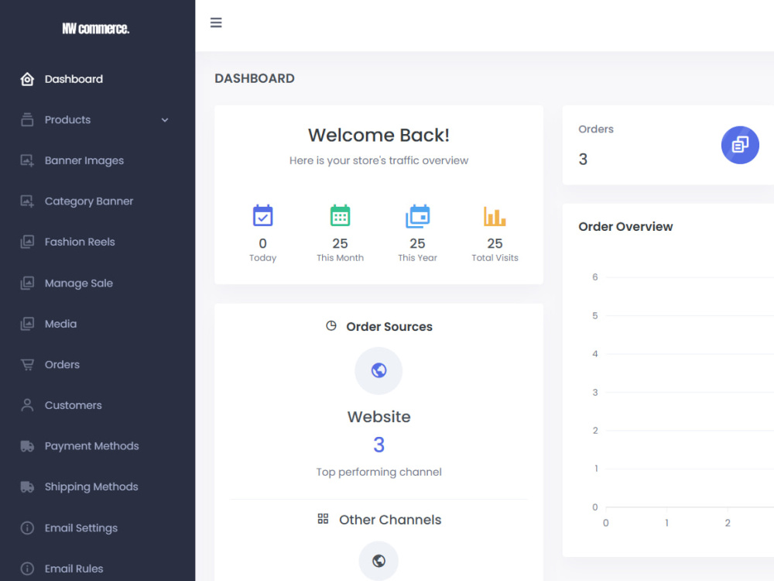The width and height of the screenshot is (774, 581).
Task: Click the Today visits label
Action: click(x=262, y=258)
